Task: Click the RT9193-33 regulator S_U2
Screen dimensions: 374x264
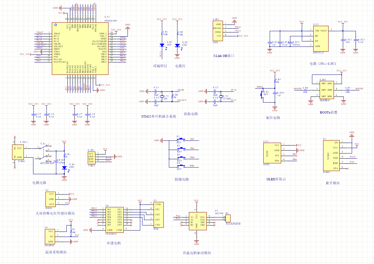Action: coord(321,39)
